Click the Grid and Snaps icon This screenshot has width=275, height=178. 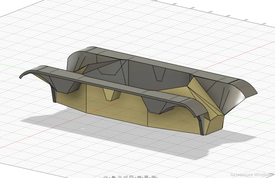pyautogui.click(x=146, y=177)
